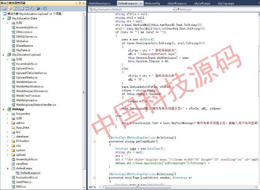Click the Solution Explorer vertical scrollbar thumb

pyautogui.click(x=84, y=93)
